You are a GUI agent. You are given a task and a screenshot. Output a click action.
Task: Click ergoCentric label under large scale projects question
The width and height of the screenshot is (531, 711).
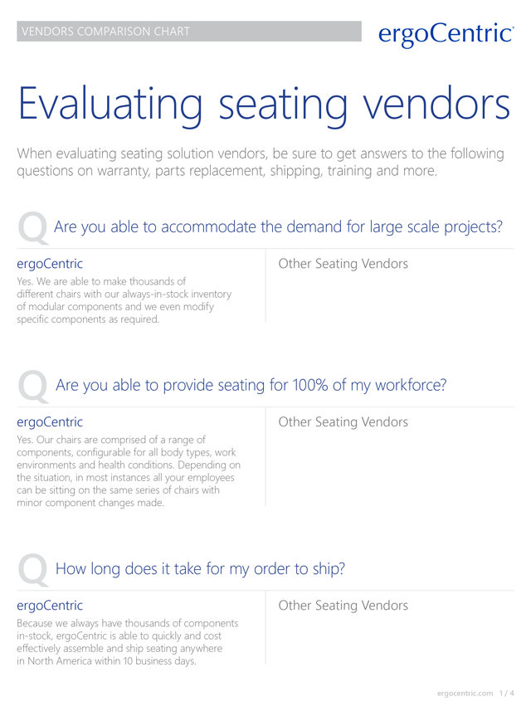click(50, 264)
